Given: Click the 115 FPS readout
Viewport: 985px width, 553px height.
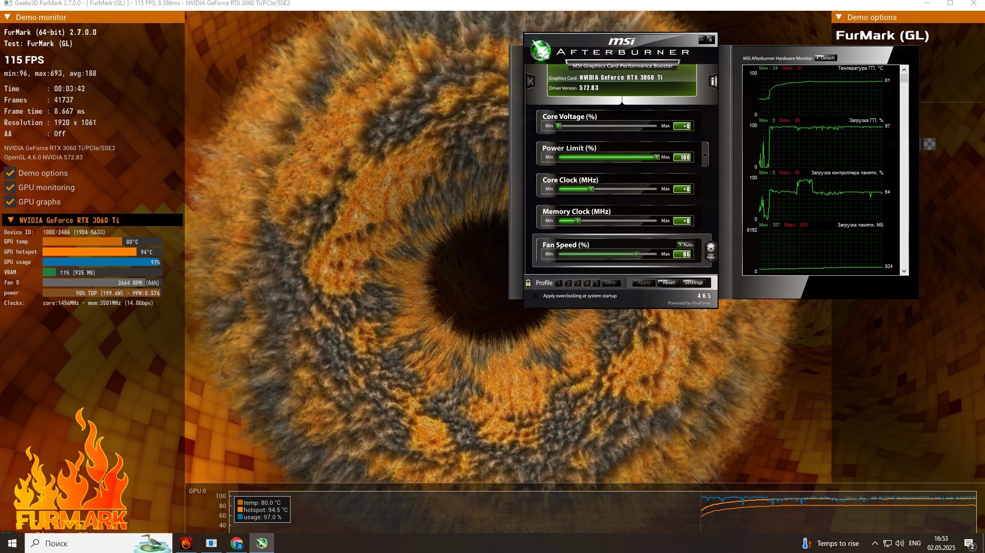Looking at the screenshot, I should pos(24,60).
